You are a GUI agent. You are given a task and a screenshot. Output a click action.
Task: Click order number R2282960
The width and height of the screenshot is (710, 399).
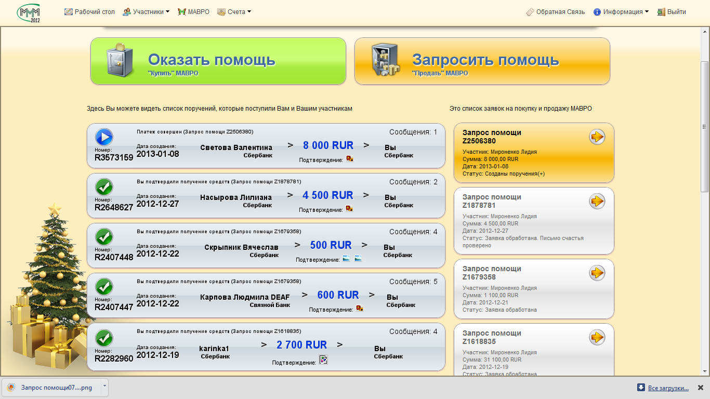114,358
